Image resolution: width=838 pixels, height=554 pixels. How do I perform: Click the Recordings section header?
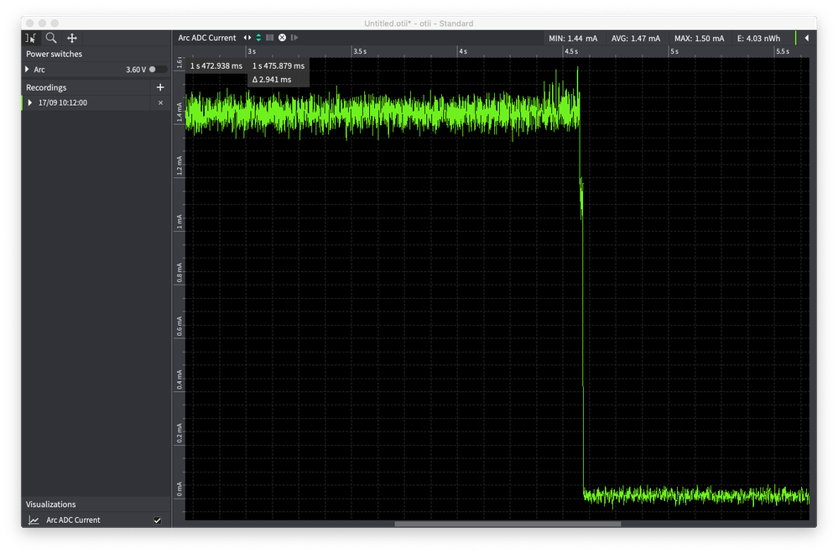46,87
